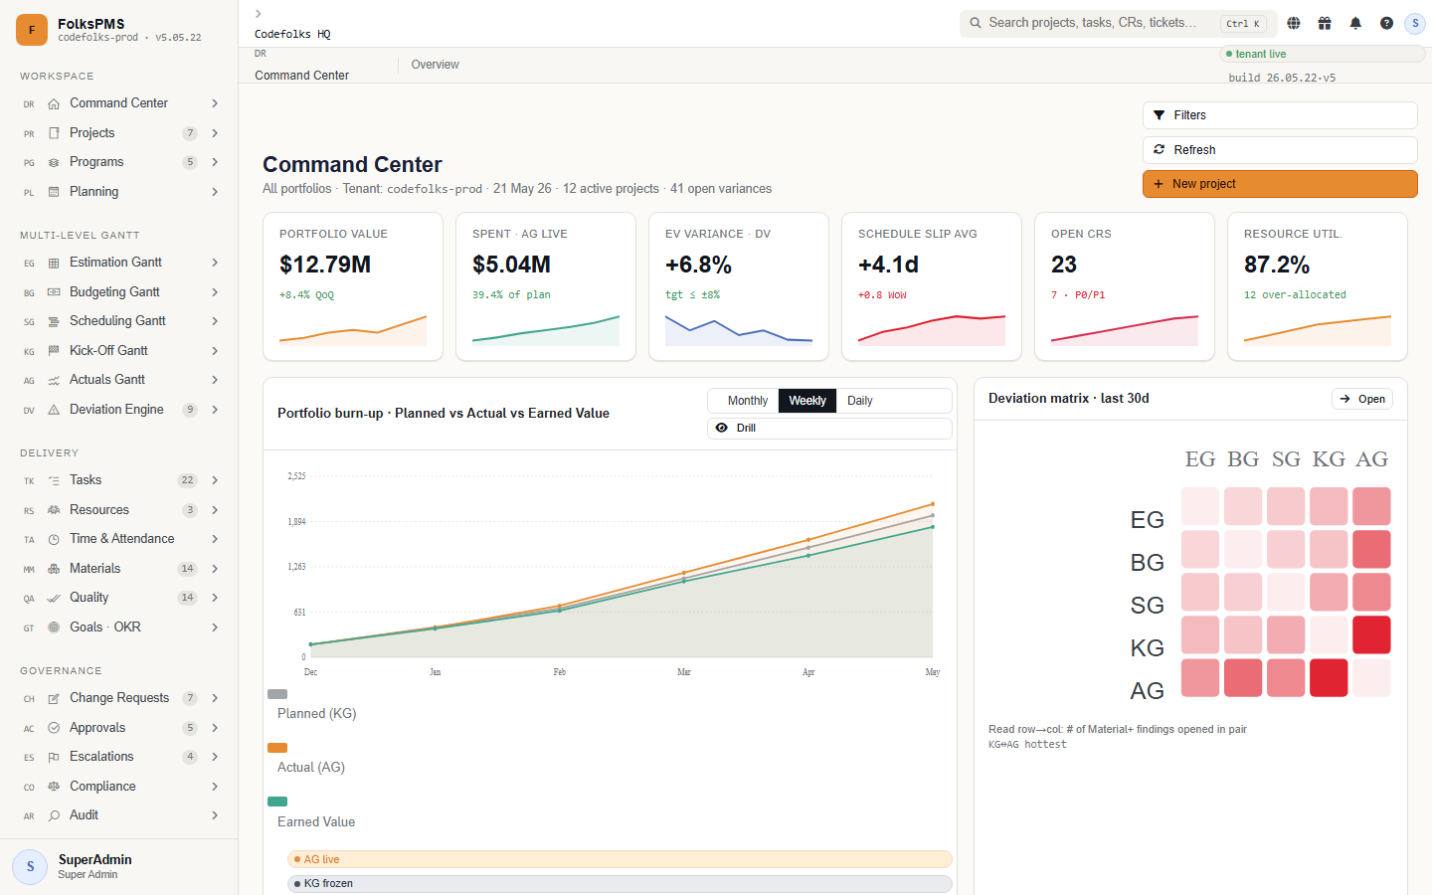Expand the Programs chevron
The width and height of the screenshot is (1432, 895).
[215, 162]
